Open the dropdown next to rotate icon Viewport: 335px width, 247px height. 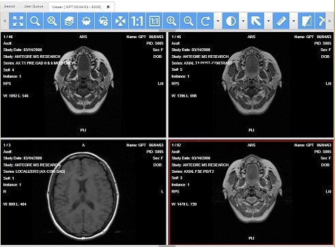[218, 21]
